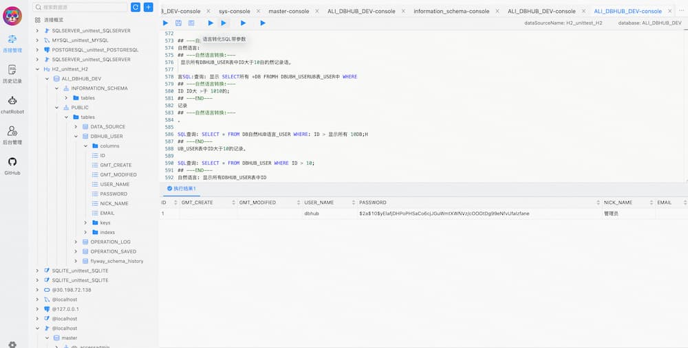Close the master-console tab

click(316, 12)
